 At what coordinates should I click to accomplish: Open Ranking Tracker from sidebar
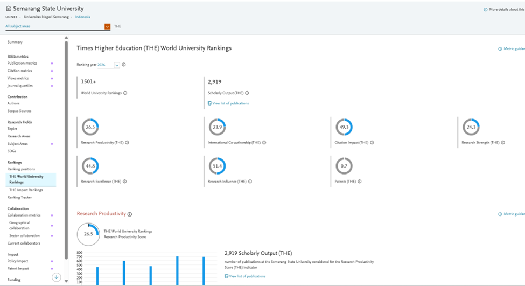[19, 198]
